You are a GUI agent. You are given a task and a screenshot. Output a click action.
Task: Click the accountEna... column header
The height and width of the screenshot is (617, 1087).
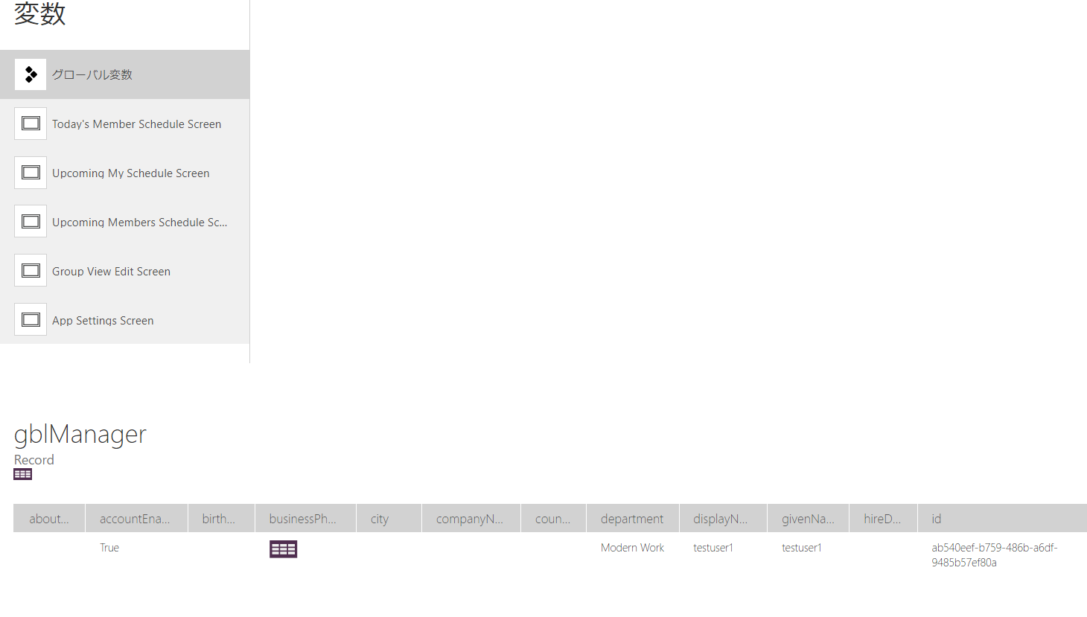pos(136,519)
